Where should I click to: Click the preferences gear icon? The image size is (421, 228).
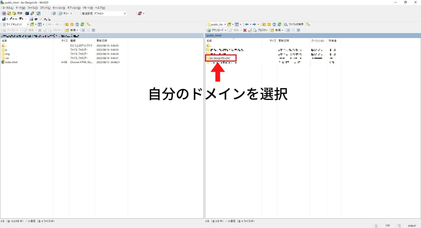coord(54,13)
